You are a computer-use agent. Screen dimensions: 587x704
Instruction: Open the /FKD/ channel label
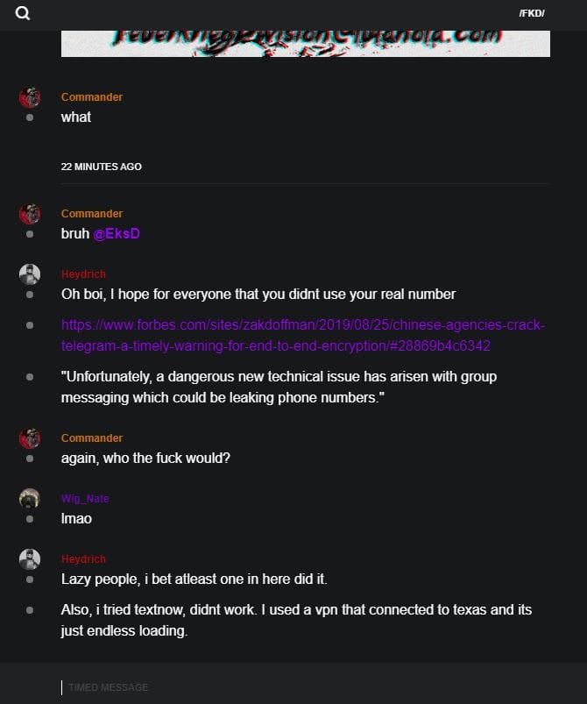531,13
